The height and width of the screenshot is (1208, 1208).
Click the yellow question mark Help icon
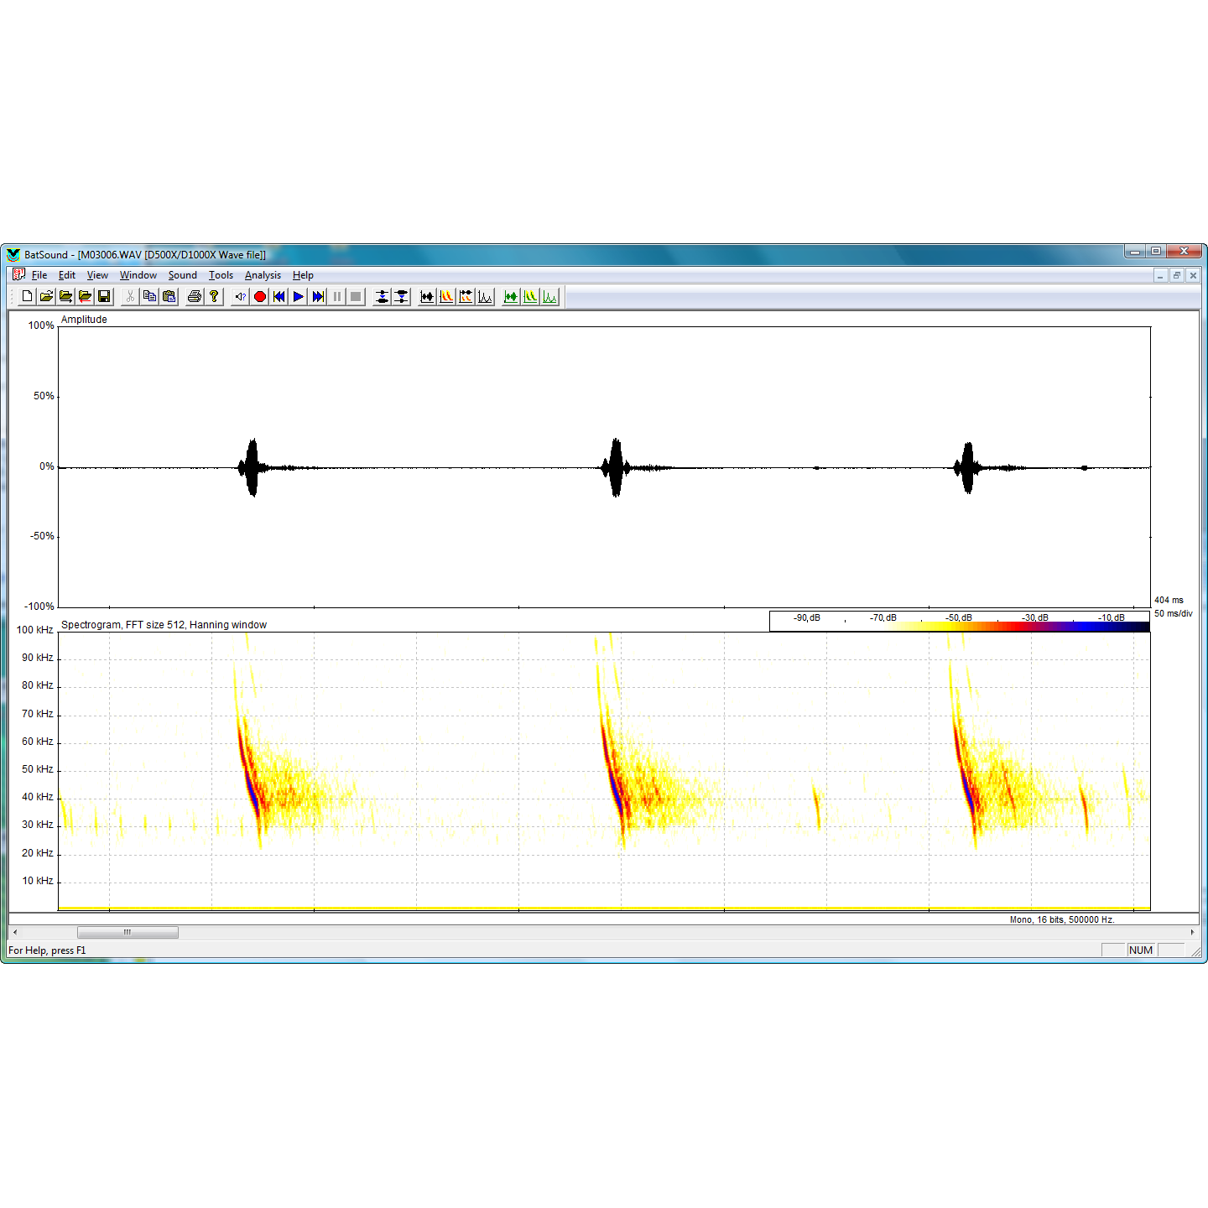pos(214,296)
